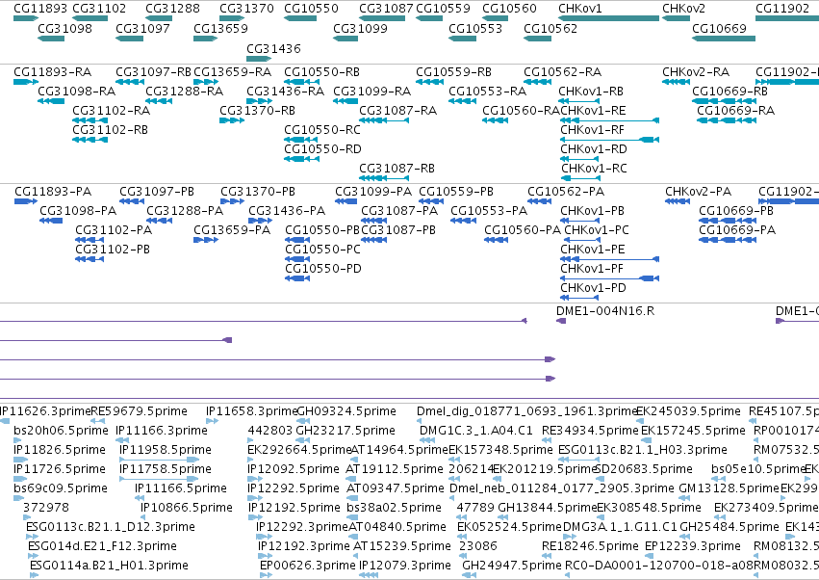The height and width of the screenshot is (580, 819).
Task: Open EST GH13844.5prime
Action: (547, 508)
